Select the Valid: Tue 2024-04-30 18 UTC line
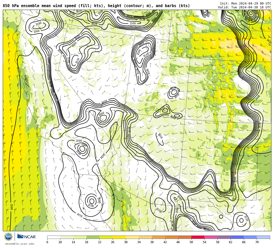The image size is (274, 247). point(245,7)
